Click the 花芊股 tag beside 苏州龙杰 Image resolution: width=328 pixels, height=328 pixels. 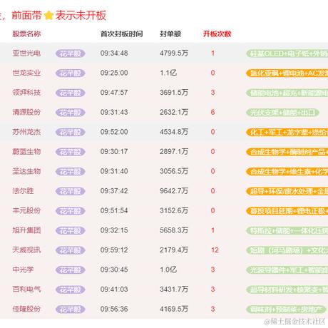[x=71, y=132]
